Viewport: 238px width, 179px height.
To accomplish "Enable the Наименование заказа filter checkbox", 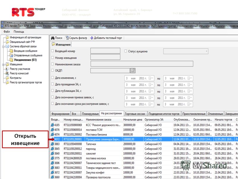I will [53, 64].
